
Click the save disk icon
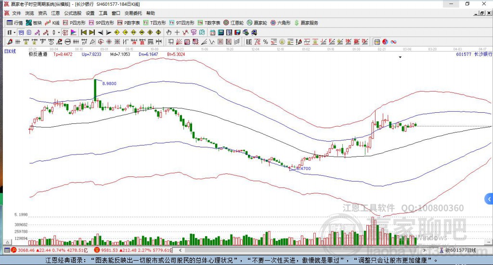pos(237,32)
